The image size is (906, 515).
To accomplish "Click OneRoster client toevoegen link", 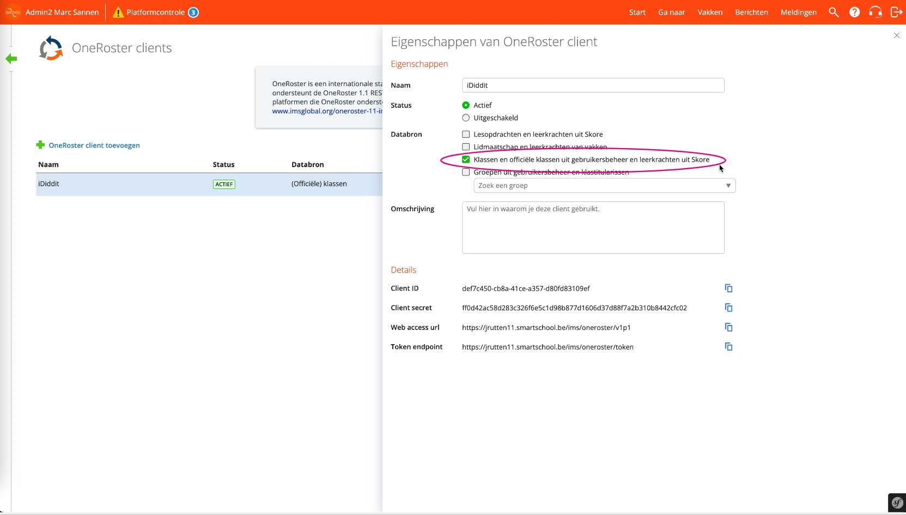I will [x=94, y=145].
